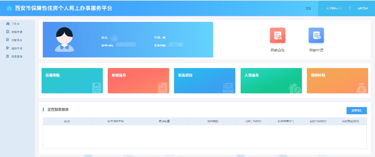Viewport: 375px width, 157px height.
Task: Click the 我要申请 application icon
Action: [316, 36]
